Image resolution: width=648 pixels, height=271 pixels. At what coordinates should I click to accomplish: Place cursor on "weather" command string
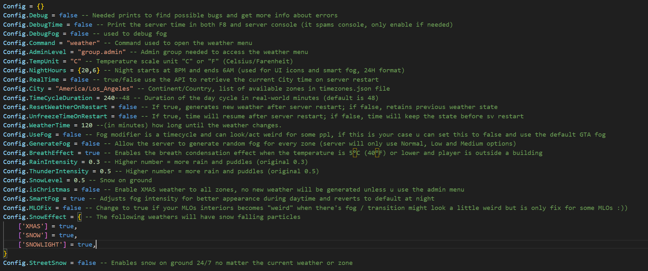click(83, 43)
